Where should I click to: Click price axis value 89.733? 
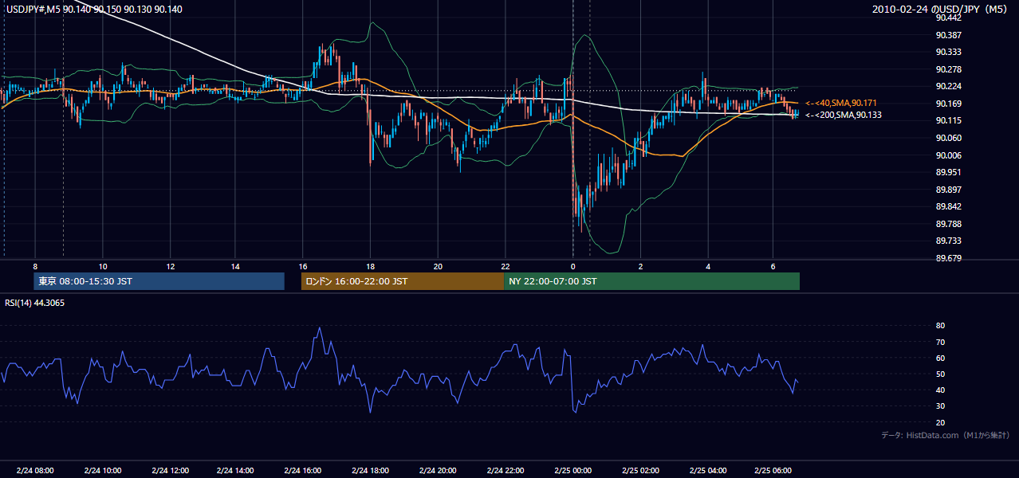click(949, 241)
